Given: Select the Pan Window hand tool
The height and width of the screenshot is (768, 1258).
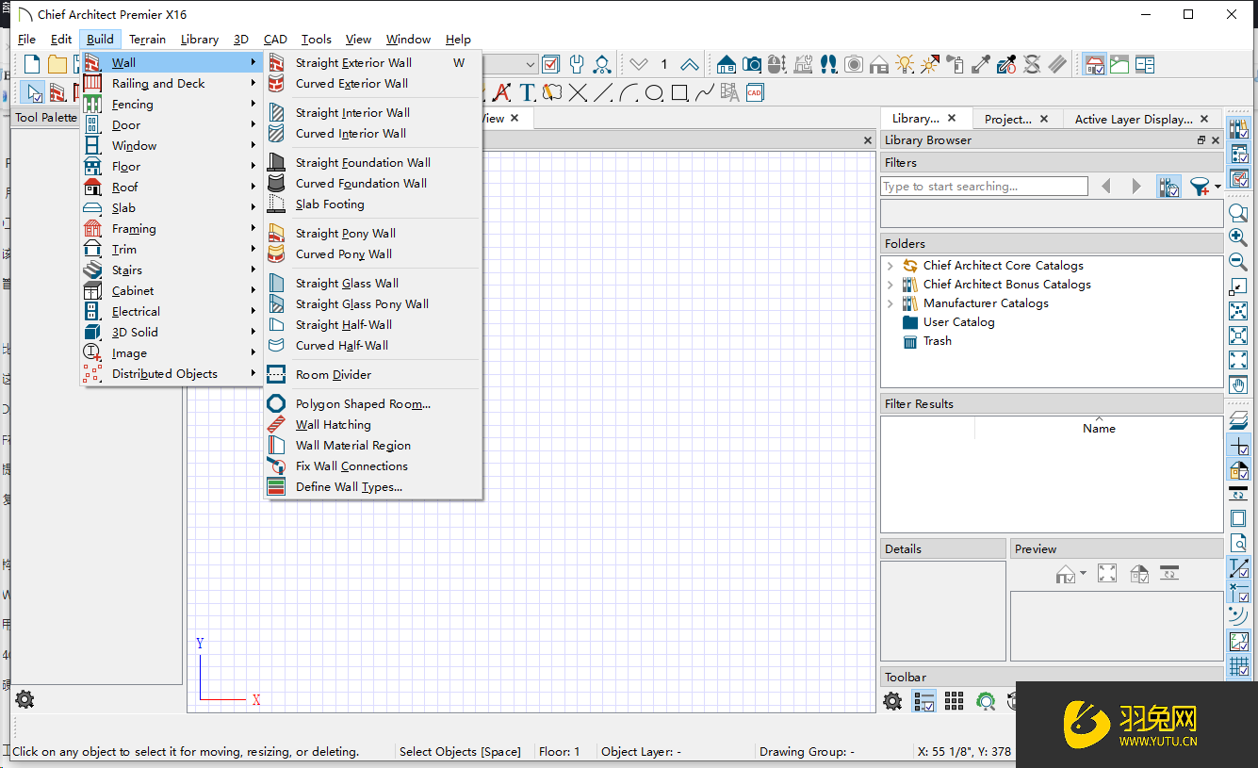Looking at the screenshot, I should pos(1238,384).
